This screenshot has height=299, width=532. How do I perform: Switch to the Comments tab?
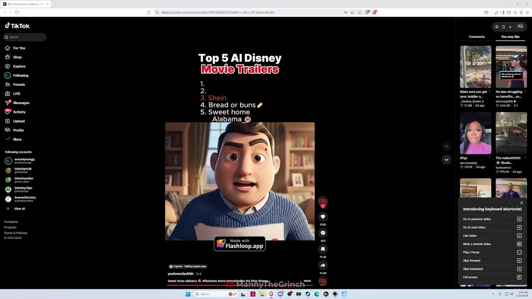[x=477, y=37]
